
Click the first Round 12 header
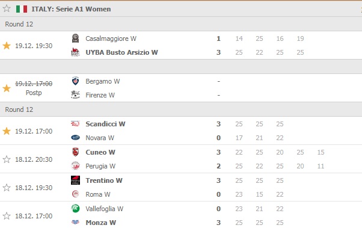[19, 24]
